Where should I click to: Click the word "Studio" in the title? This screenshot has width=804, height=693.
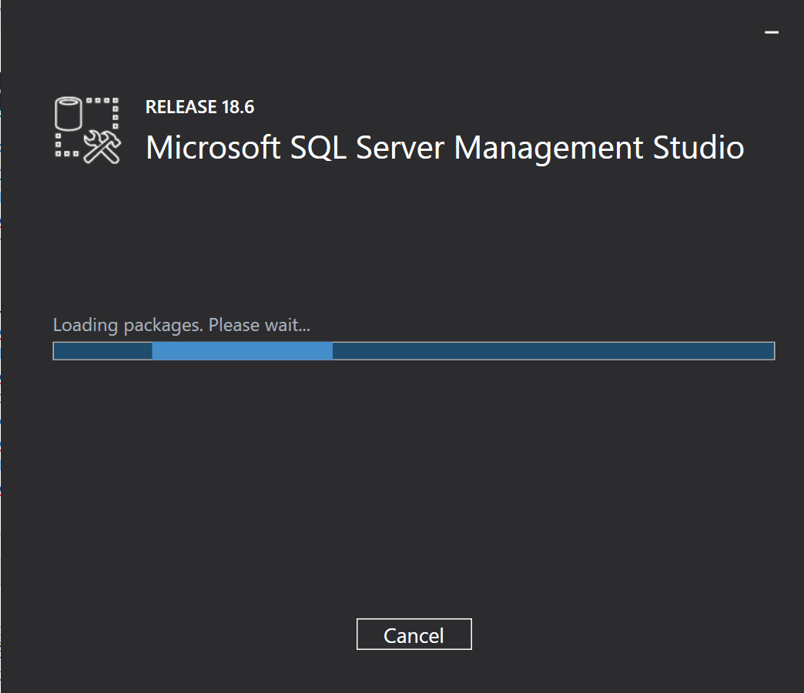pyautogui.click(x=698, y=147)
